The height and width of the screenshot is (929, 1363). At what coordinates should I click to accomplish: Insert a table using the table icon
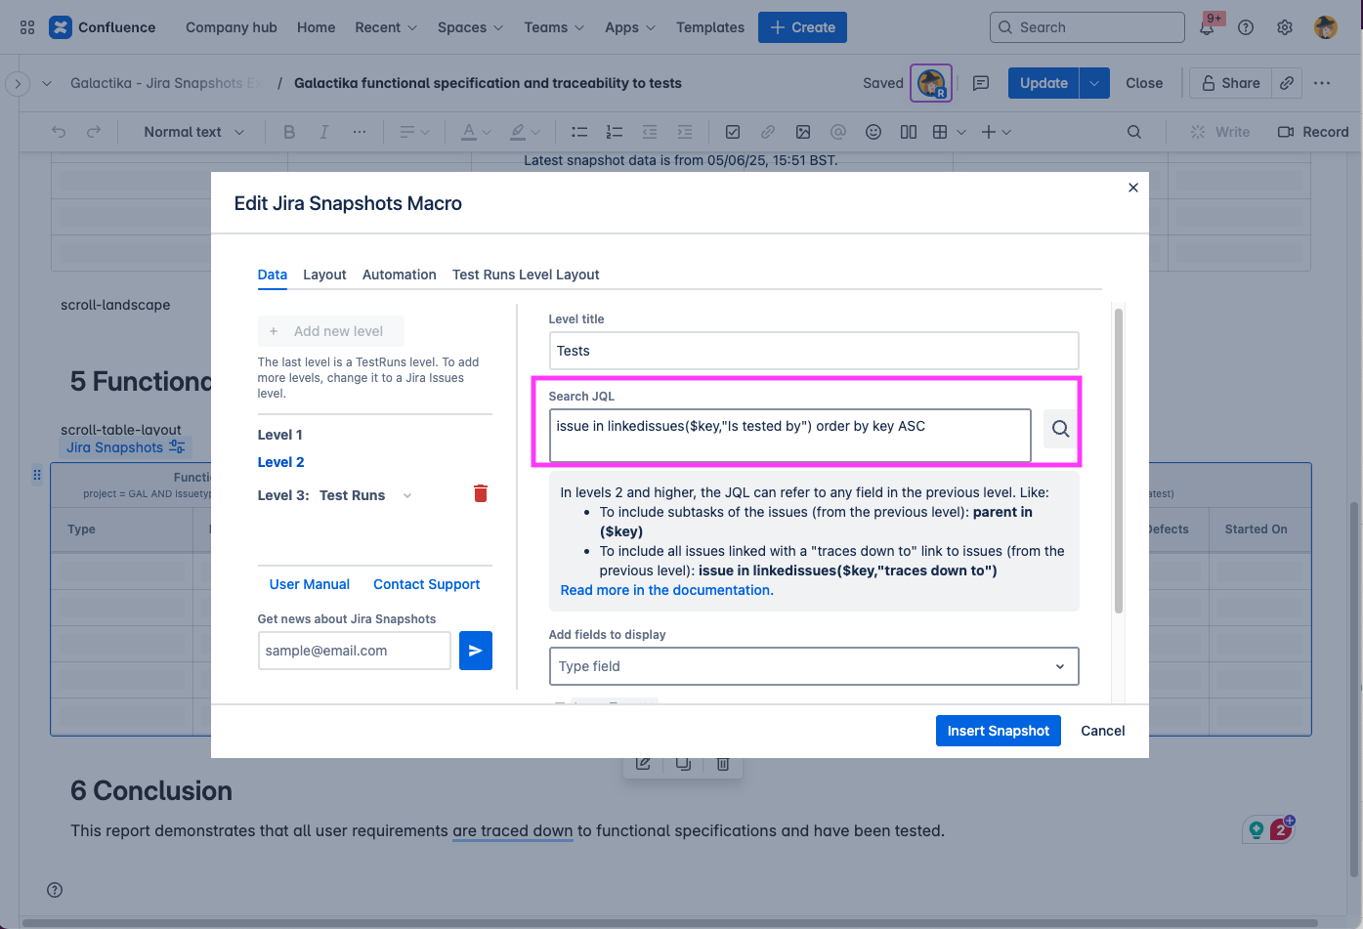(x=942, y=131)
